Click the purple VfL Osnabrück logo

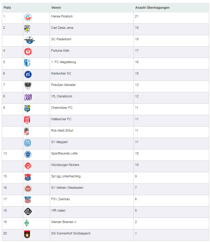coord(28,97)
